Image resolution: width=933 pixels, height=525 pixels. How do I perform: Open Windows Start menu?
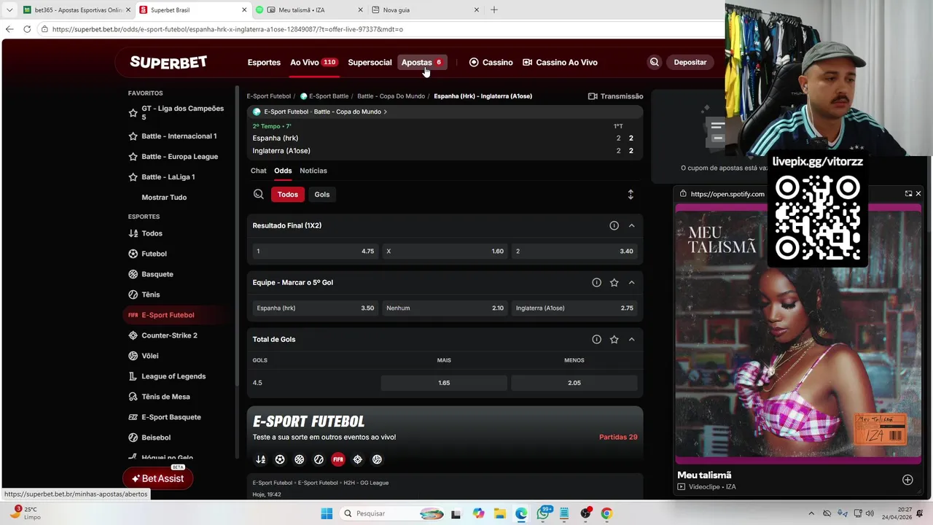(327, 513)
